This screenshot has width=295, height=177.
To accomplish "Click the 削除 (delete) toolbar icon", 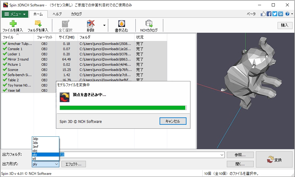I will [x=90, y=24].
